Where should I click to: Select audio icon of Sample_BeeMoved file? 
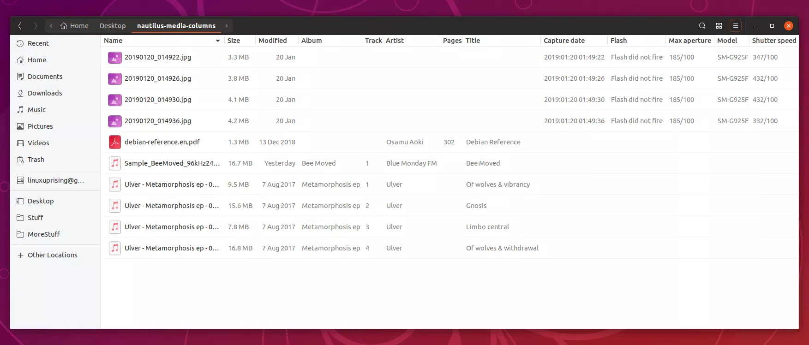pos(115,163)
